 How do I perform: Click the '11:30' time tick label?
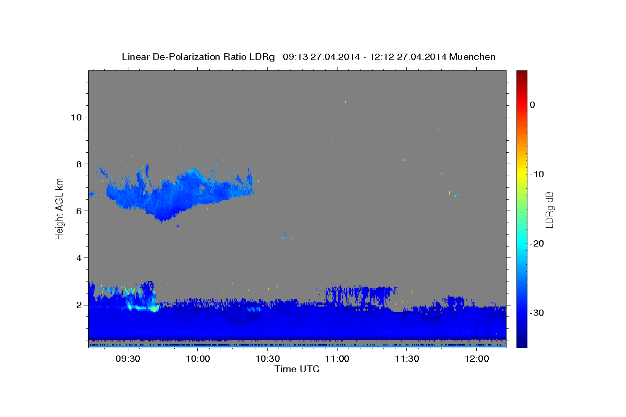pyautogui.click(x=407, y=359)
